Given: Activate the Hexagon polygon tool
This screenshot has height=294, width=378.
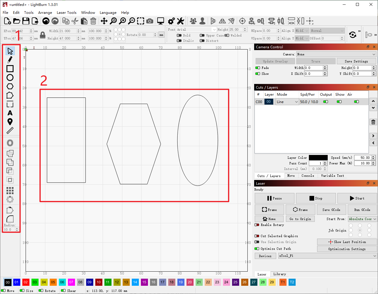Looking at the screenshot, I should [x=10, y=86].
